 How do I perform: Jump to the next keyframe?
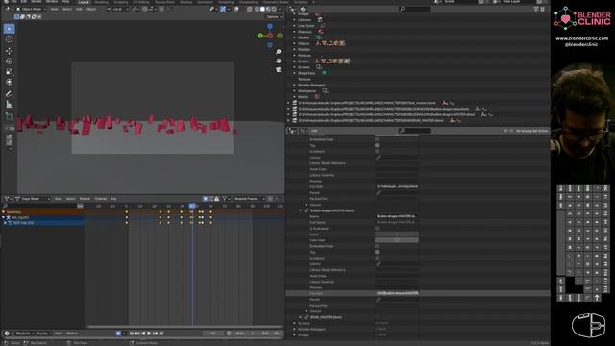coord(155,334)
